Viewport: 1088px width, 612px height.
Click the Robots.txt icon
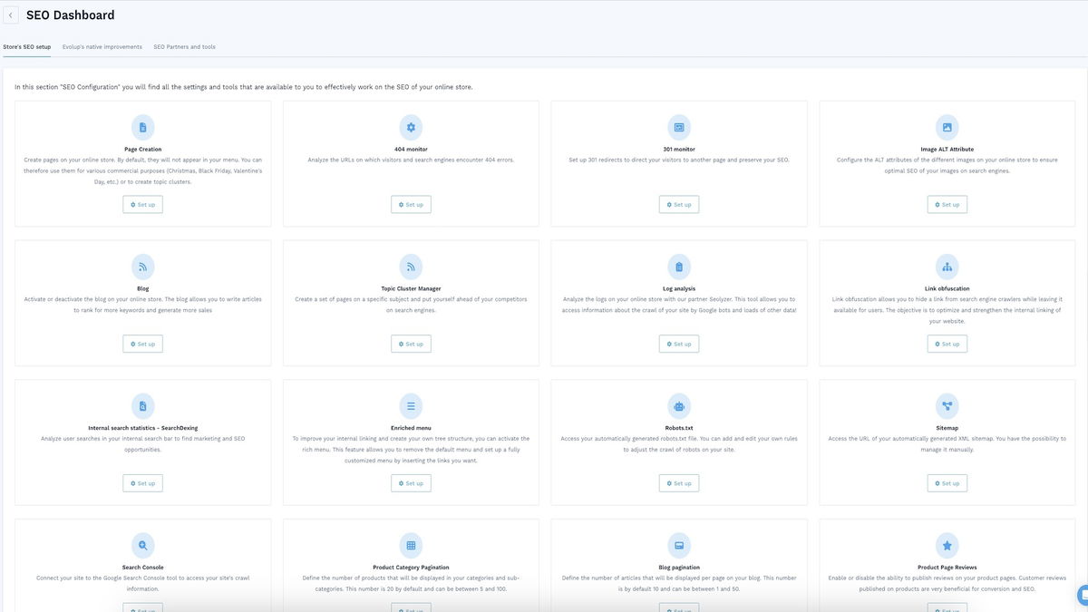pyautogui.click(x=678, y=406)
